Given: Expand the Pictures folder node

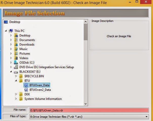Looking at the screenshot, I should 11,54.
